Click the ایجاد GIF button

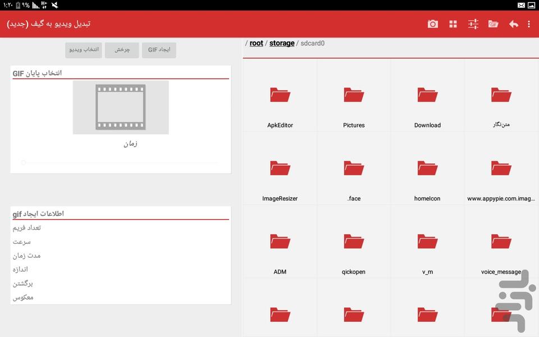point(159,50)
